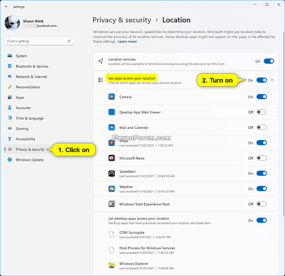The image size is (285, 276).
Task: Click the page vertical scrollbar
Action: pyautogui.click(x=284, y=124)
